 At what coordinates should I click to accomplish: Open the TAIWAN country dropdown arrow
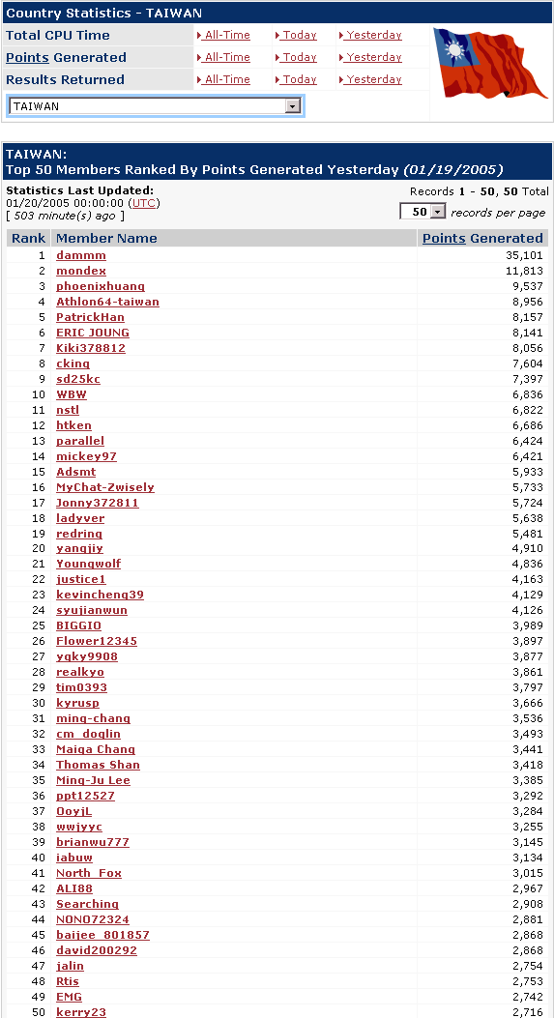pyautogui.click(x=293, y=105)
